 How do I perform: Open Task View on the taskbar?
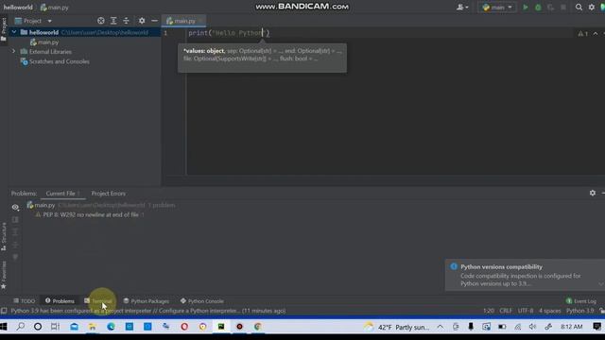[x=55, y=327]
